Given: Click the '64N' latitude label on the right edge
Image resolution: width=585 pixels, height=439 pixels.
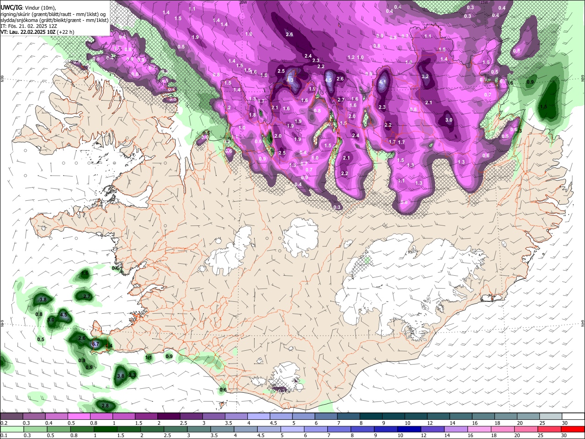Looking at the screenshot, I should 583,323.
